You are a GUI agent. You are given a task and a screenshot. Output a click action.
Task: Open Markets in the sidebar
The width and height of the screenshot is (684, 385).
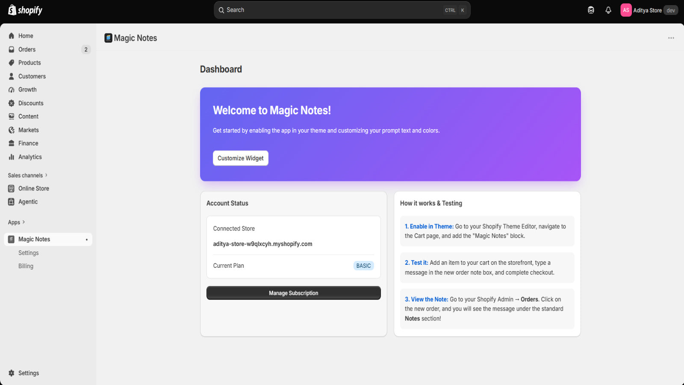click(x=48, y=130)
